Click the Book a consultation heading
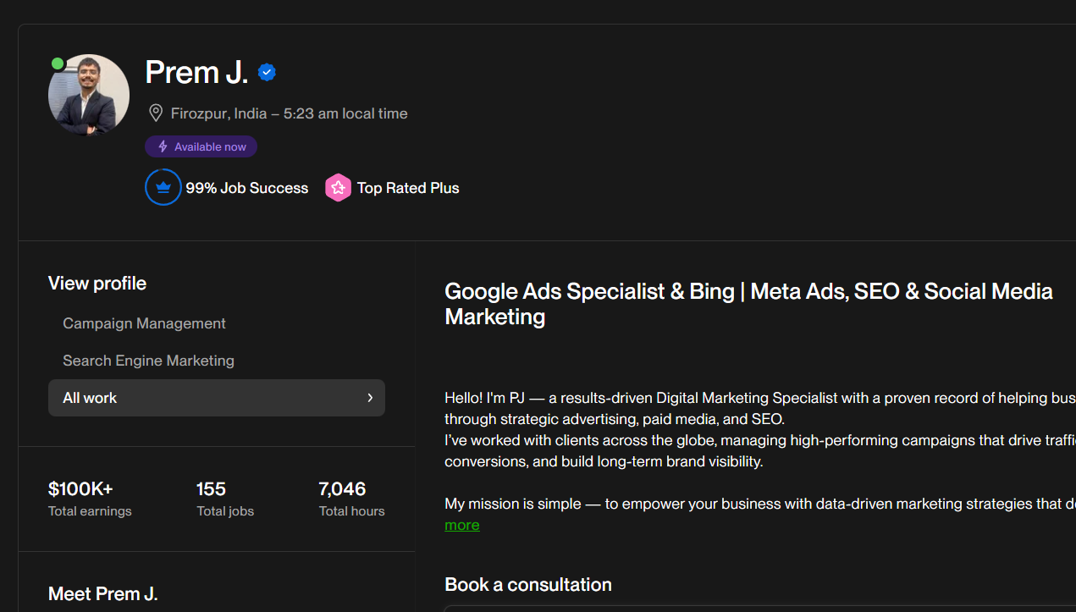 527,585
